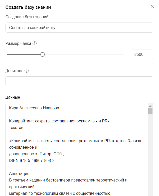Click help icon beside Делитель label
159x196 pixels.
27,71
